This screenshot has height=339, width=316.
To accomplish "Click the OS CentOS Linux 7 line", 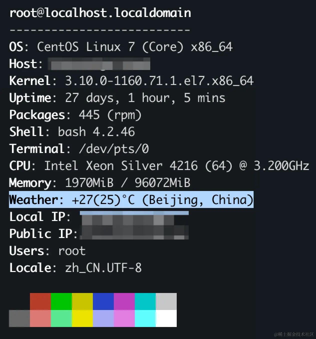I will tap(121, 47).
